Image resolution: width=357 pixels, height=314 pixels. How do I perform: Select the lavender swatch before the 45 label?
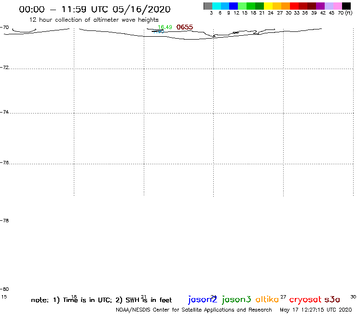(x=329, y=6)
